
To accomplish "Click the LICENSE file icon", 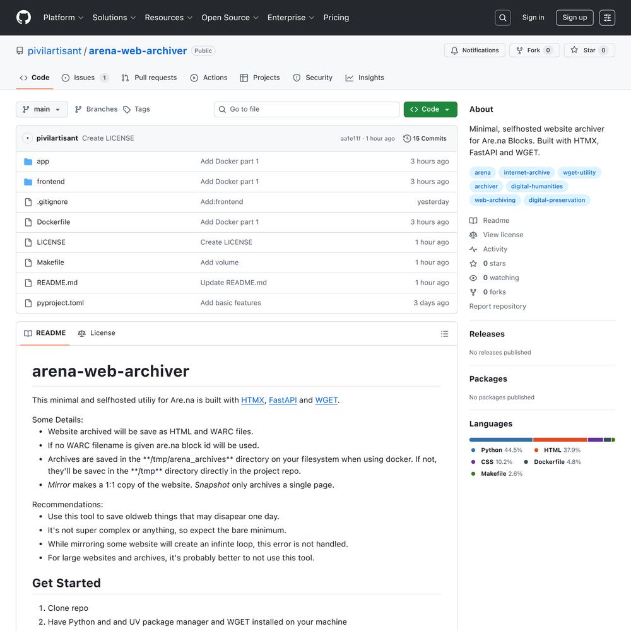I will pos(28,242).
